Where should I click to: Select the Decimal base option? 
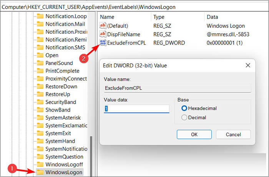click(x=184, y=118)
